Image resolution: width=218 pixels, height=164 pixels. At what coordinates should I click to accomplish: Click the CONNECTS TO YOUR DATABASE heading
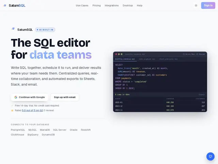[x=30, y=124]
